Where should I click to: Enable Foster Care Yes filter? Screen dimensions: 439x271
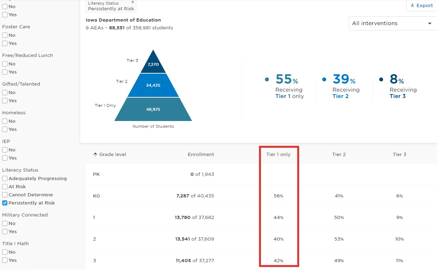click(x=5, y=43)
